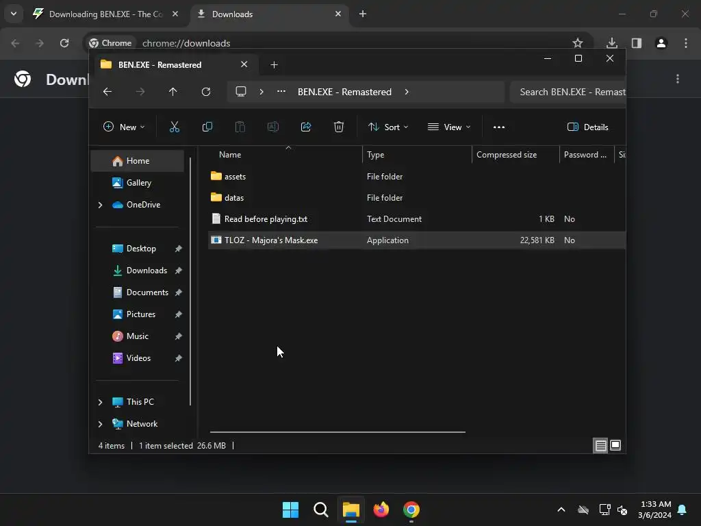Open the Sort dropdown

[x=388, y=127]
